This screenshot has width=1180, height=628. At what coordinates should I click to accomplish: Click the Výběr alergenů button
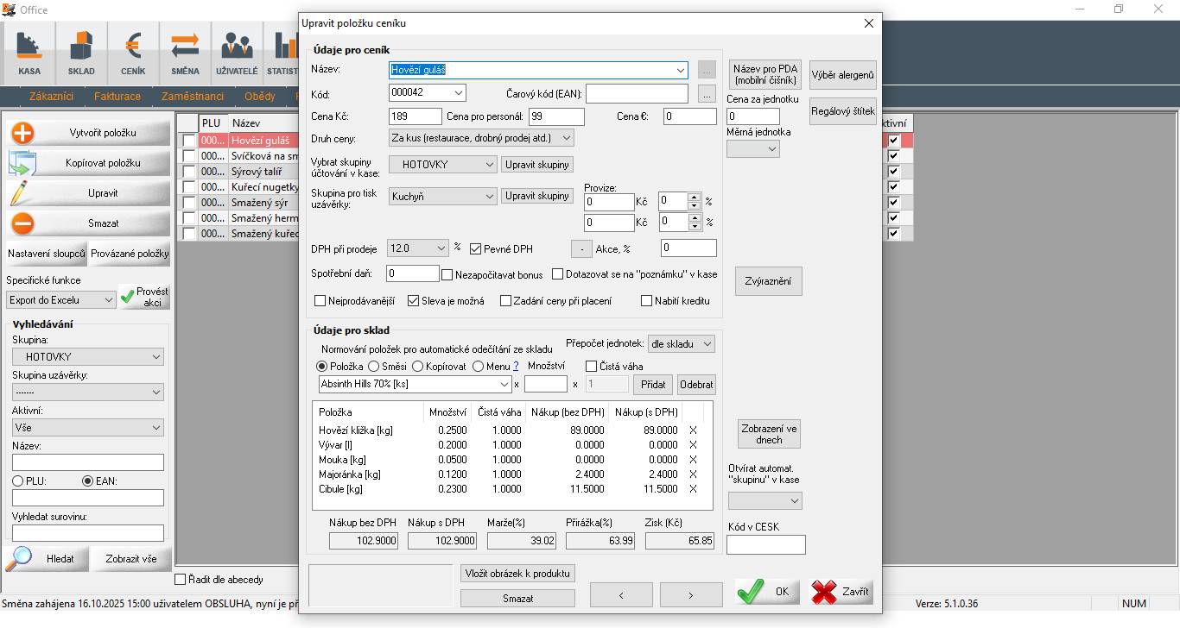(843, 75)
